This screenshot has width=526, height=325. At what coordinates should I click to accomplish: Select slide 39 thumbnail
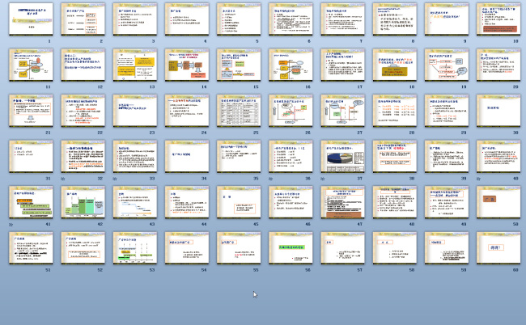tap(447, 156)
